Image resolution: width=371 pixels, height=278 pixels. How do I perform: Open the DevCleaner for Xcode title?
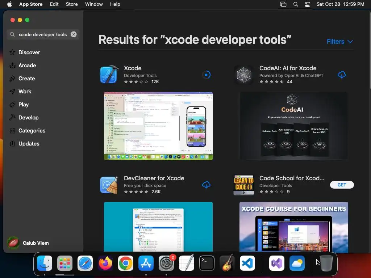pyautogui.click(x=154, y=178)
